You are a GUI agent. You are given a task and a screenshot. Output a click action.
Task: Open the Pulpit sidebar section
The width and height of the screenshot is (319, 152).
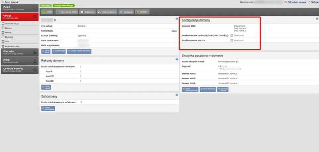[19, 8]
